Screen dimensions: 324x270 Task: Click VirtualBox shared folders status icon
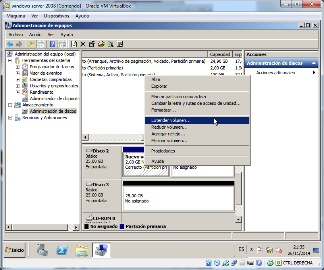tap(242, 263)
